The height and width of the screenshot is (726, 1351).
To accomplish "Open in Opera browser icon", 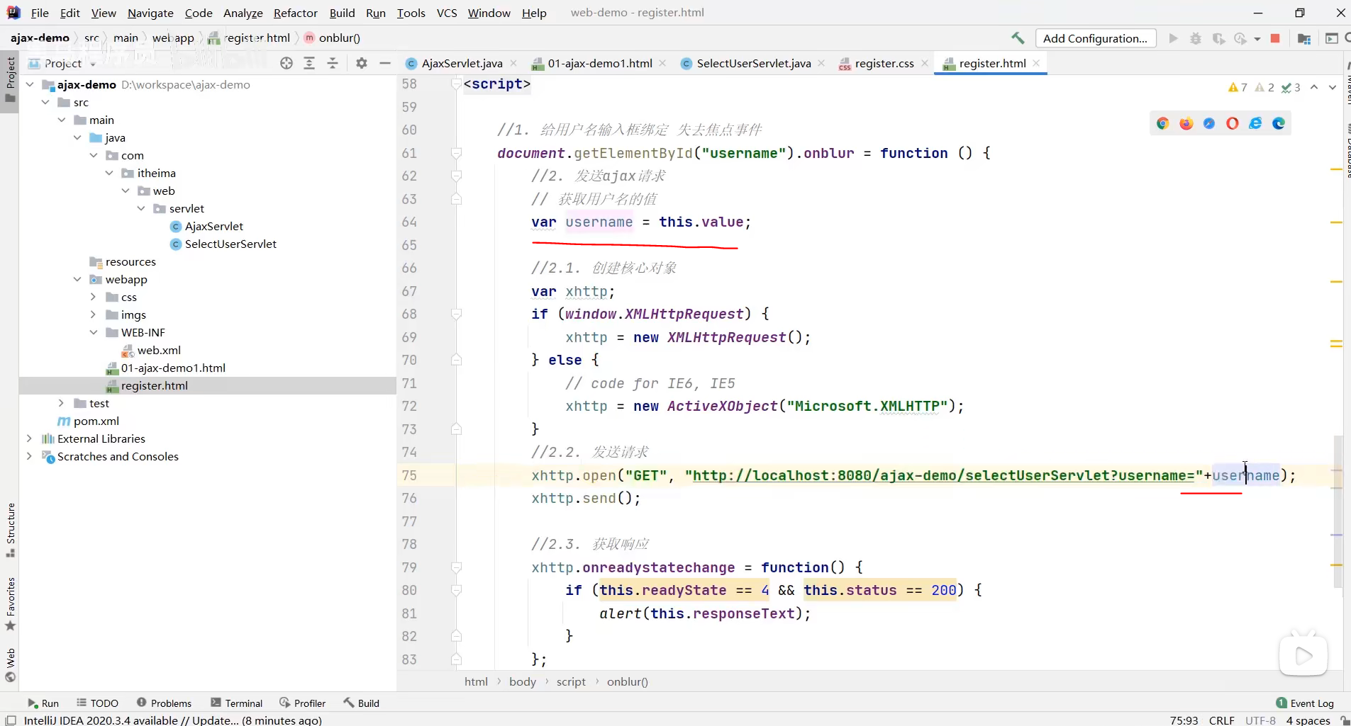I will coord(1233,123).
